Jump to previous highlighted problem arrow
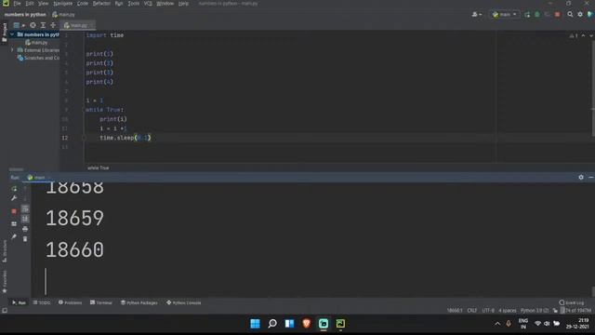The image size is (595, 335). point(583,35)
